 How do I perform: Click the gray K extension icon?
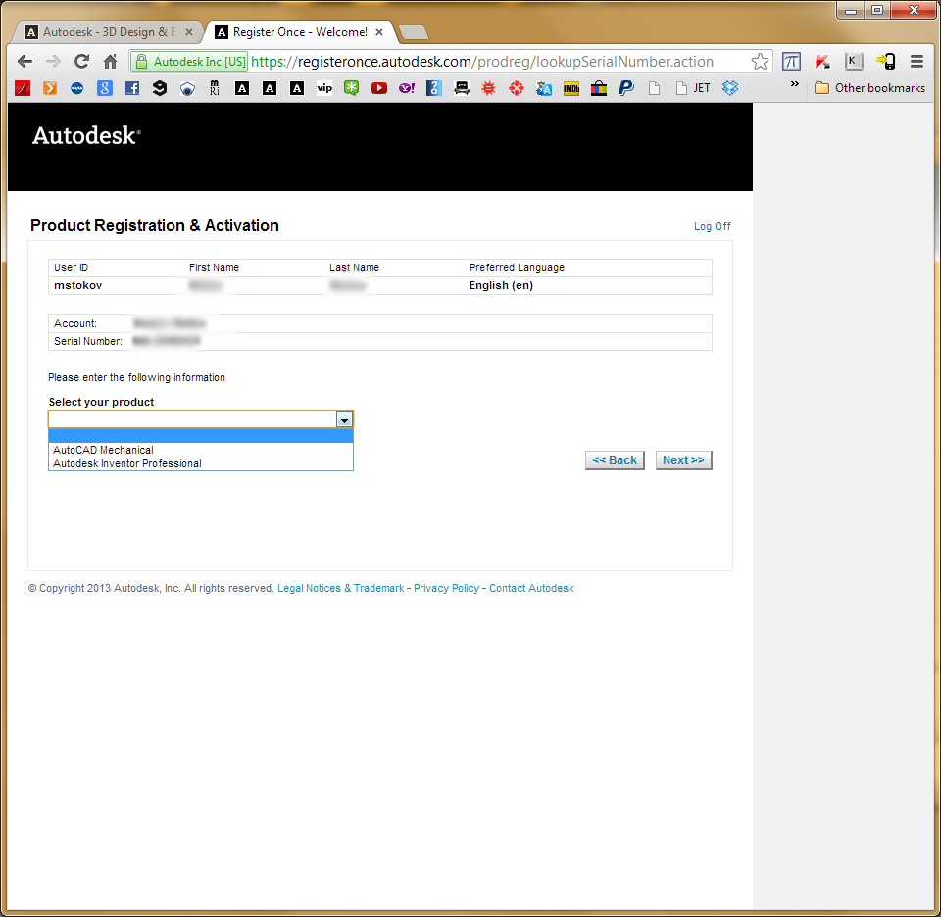click(854, 61)
